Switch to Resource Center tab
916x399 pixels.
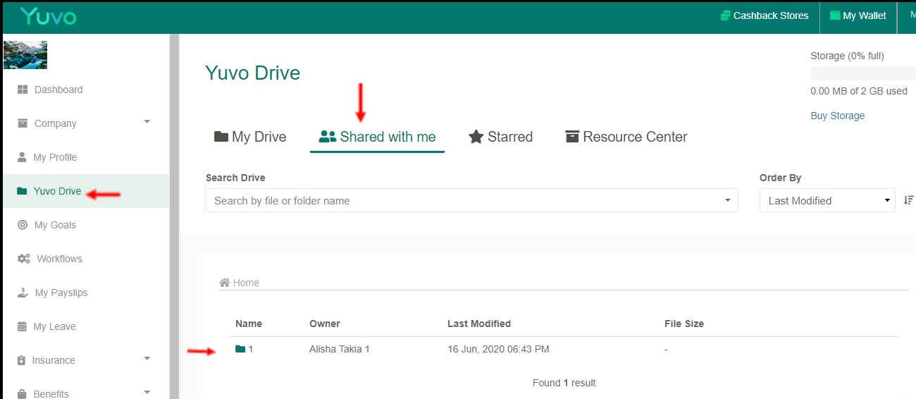626,137
